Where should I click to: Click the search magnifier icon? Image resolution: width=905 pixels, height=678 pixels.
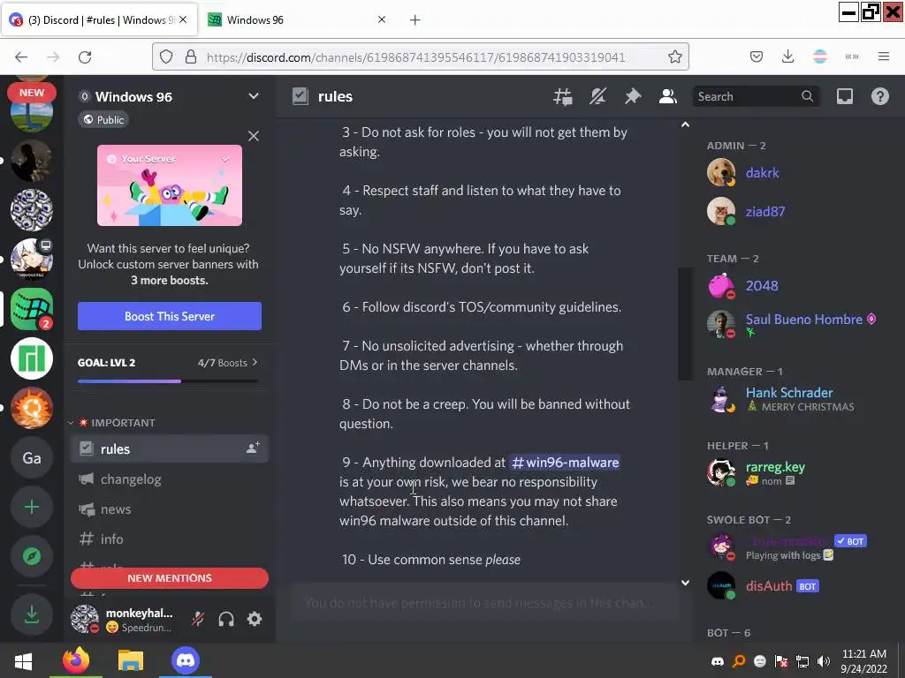808,96
